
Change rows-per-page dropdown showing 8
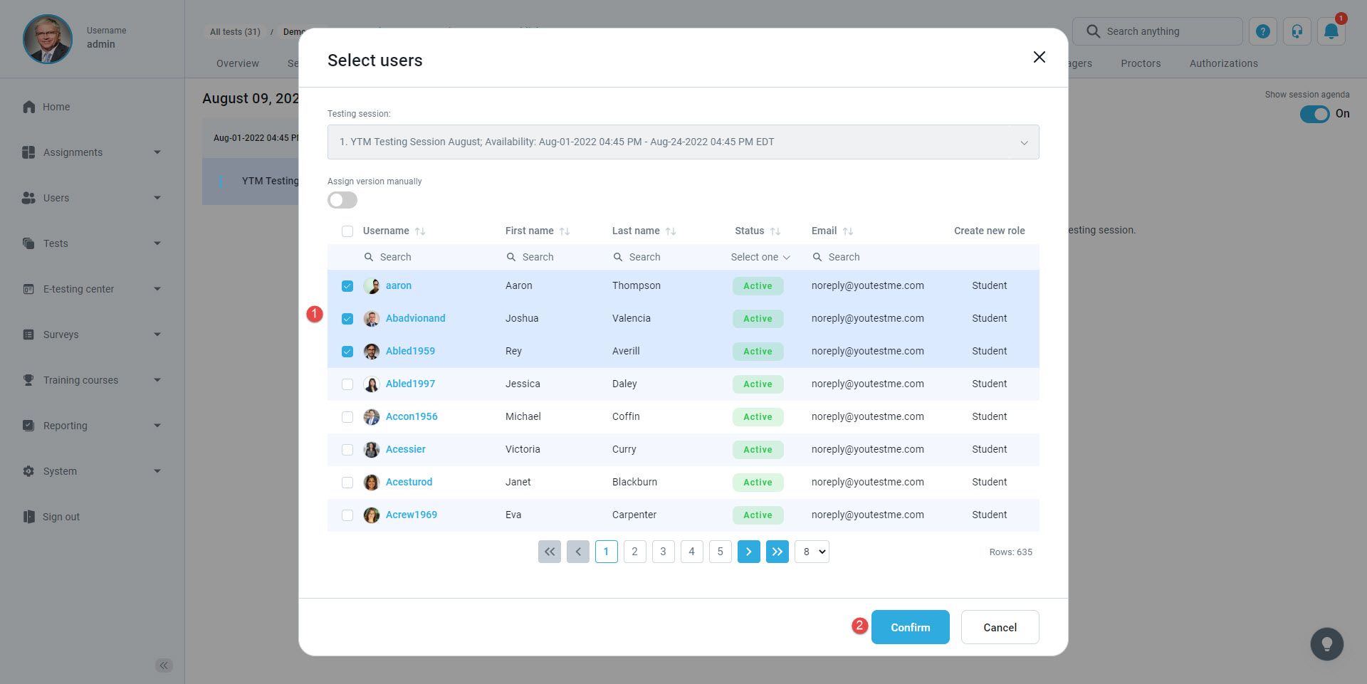pos(812,552)
